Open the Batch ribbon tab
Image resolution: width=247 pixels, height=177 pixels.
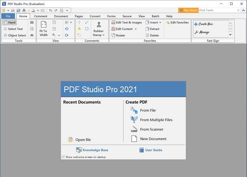coord(155,16)
